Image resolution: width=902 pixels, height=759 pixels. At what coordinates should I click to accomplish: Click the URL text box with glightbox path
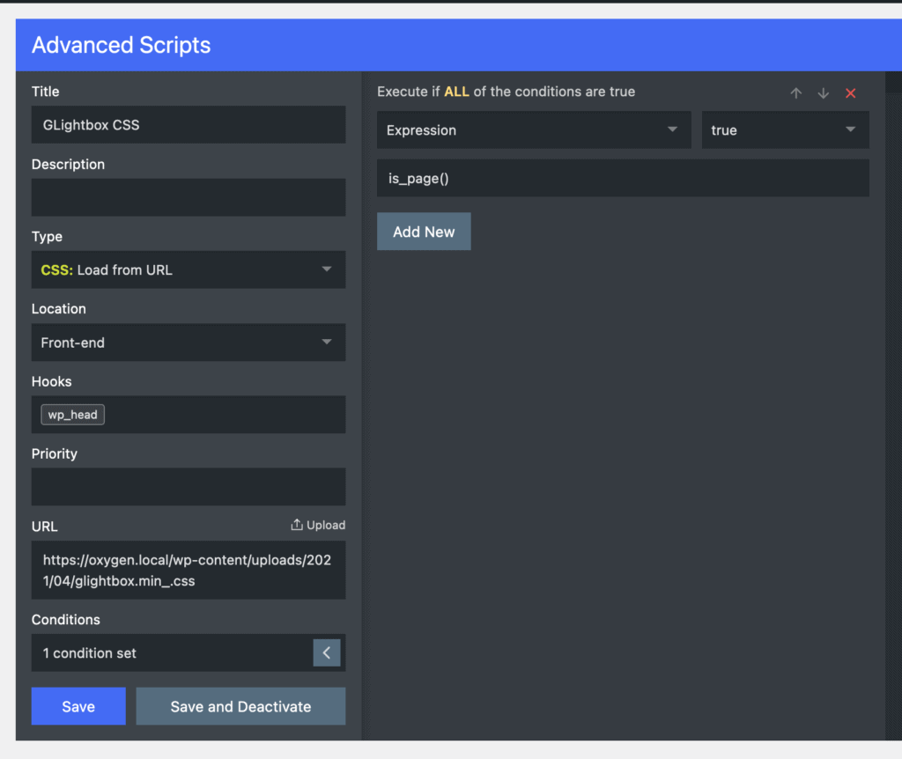click(x=189, y=570)
